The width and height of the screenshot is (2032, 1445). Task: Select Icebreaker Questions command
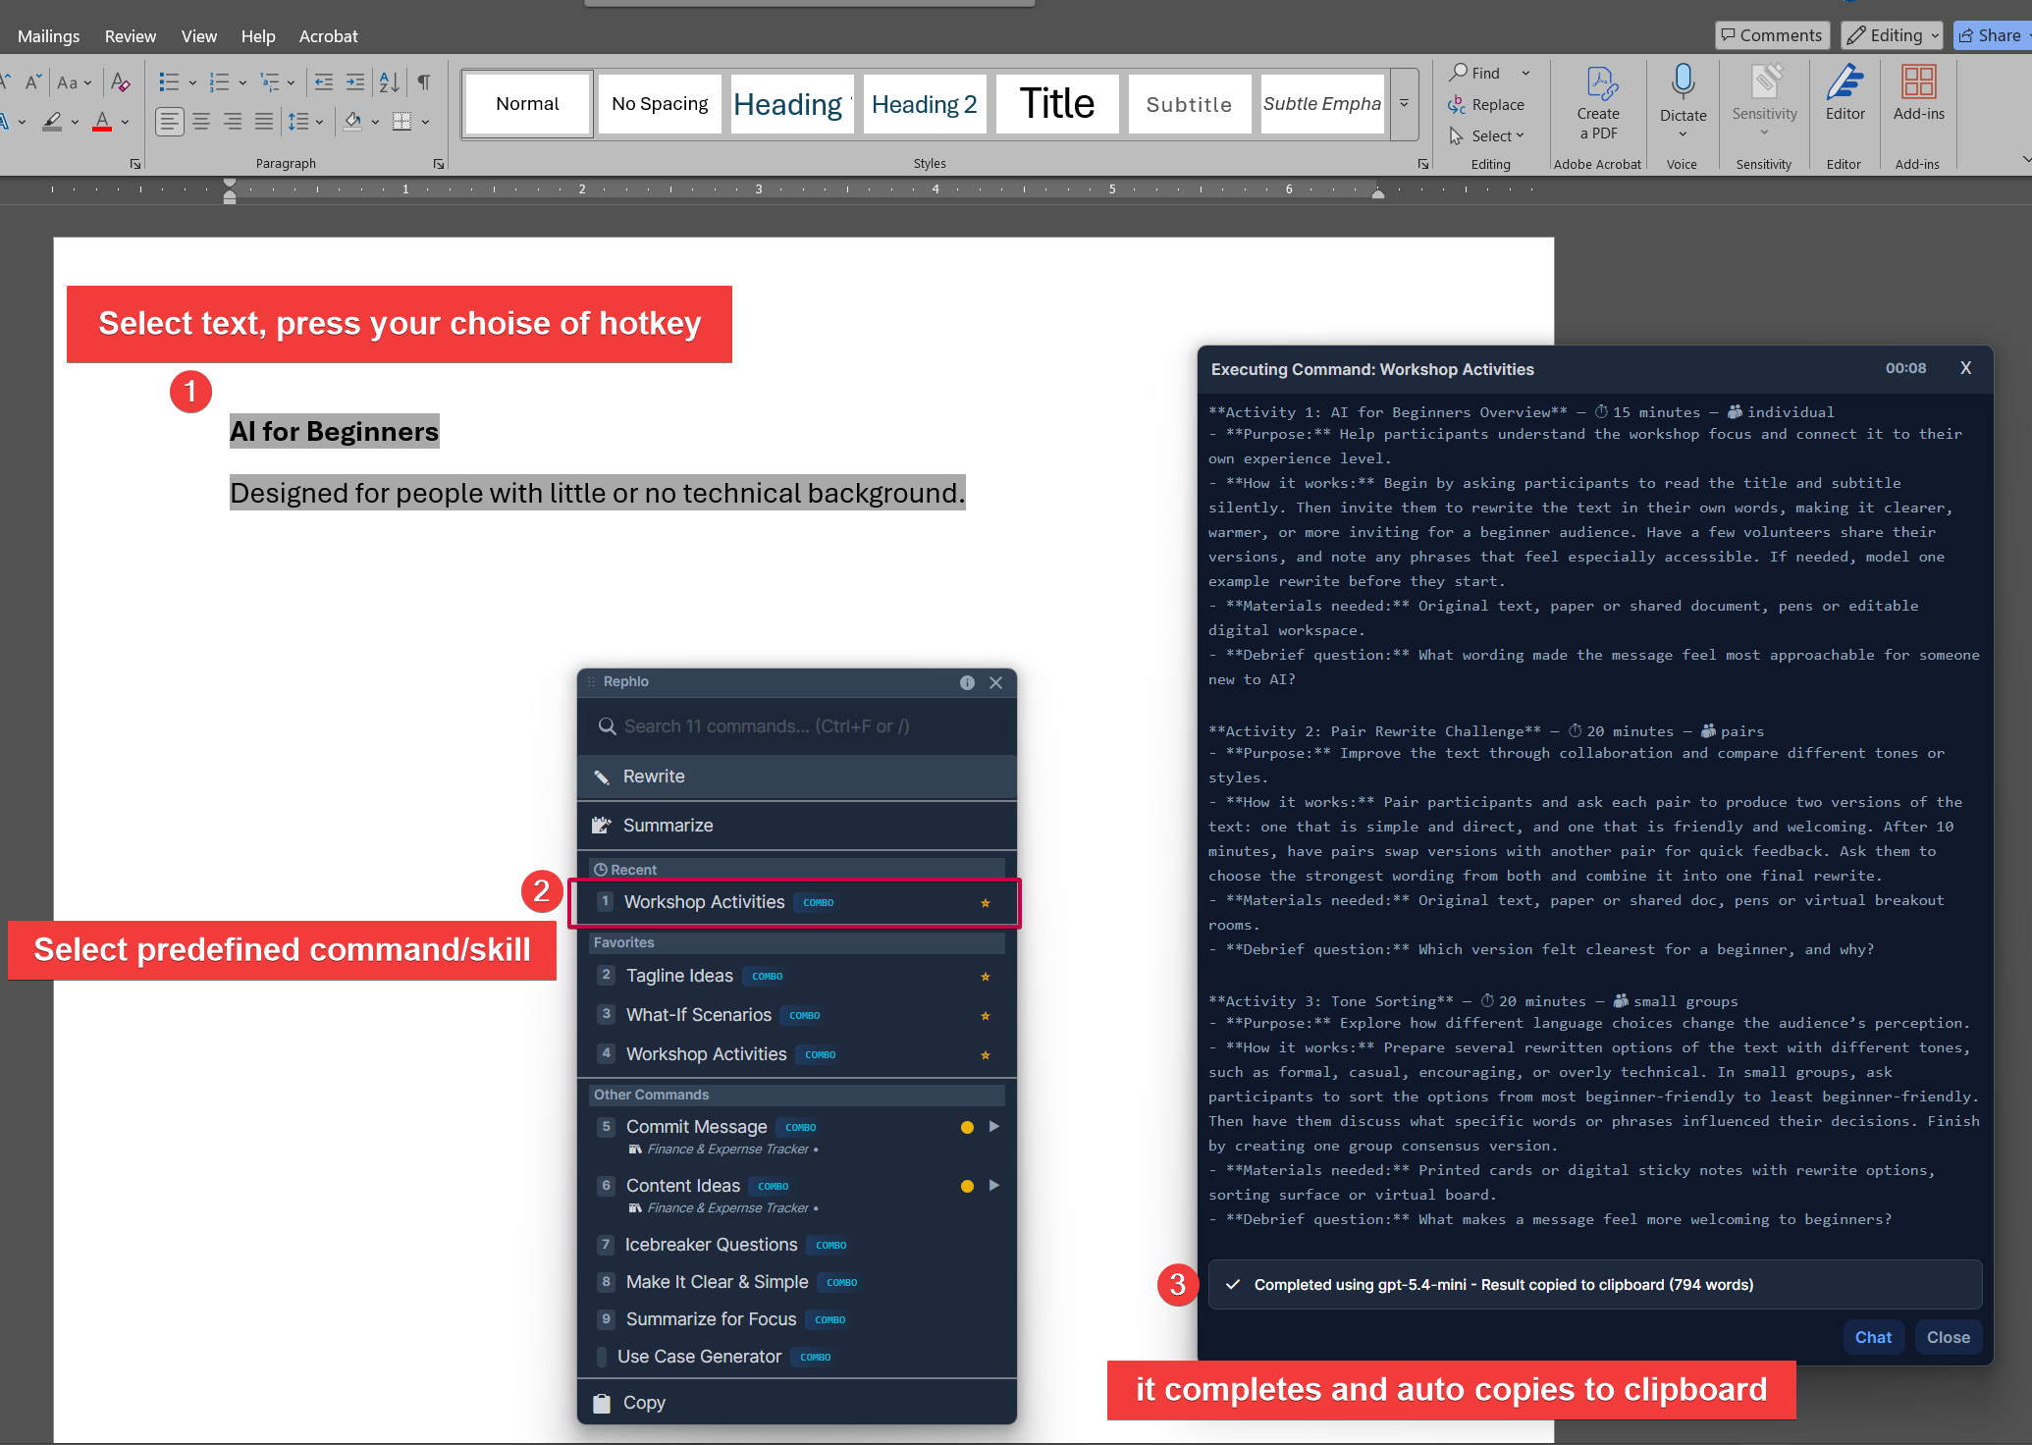(797, 1245)
